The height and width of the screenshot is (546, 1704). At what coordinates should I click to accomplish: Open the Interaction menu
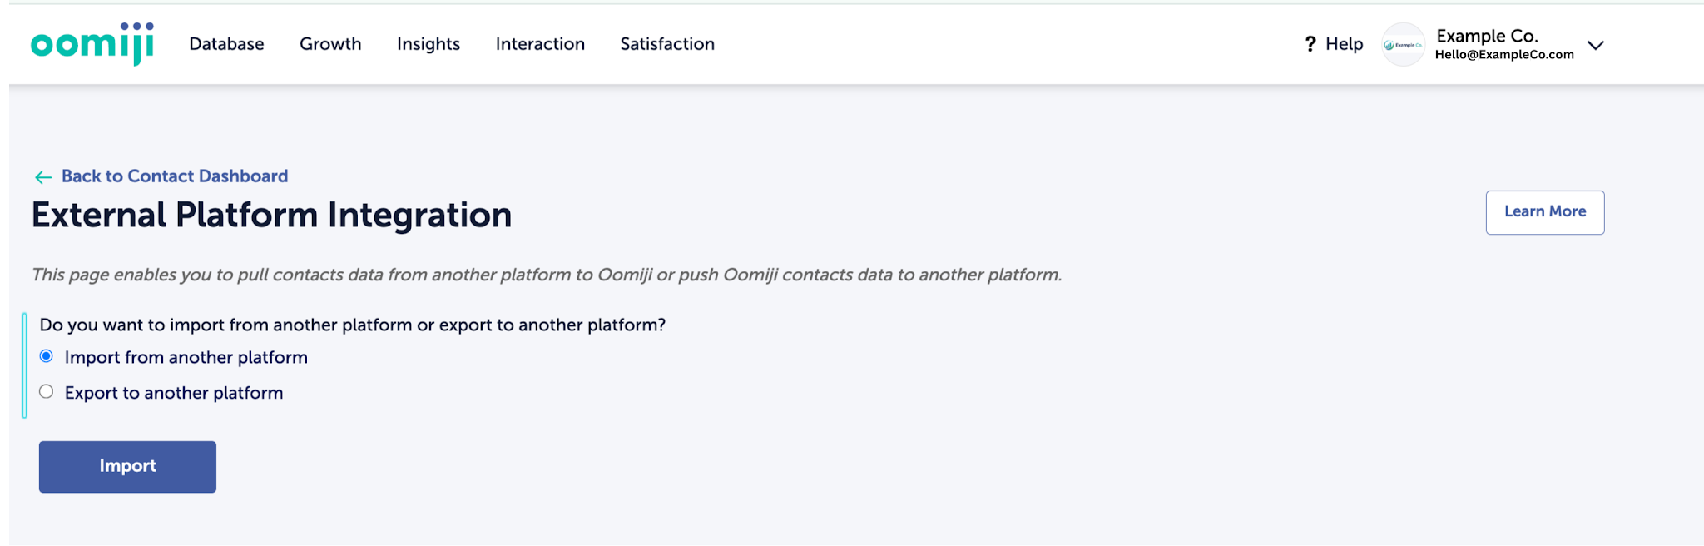pyautogui.click(x=540, y=44)
